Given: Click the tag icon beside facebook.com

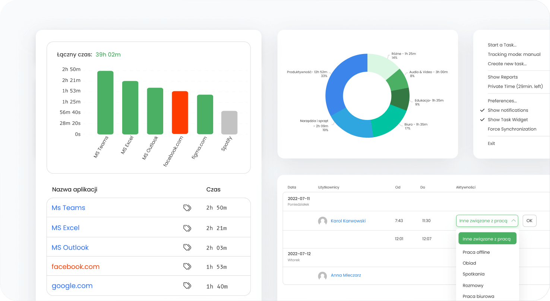Looking at the screenshot, I should point(187,267).
